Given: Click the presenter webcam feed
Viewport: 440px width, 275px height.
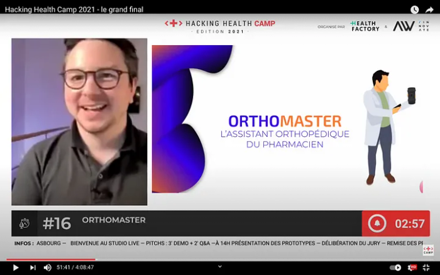Looking at the screenshot, I should tap(79, 122).
